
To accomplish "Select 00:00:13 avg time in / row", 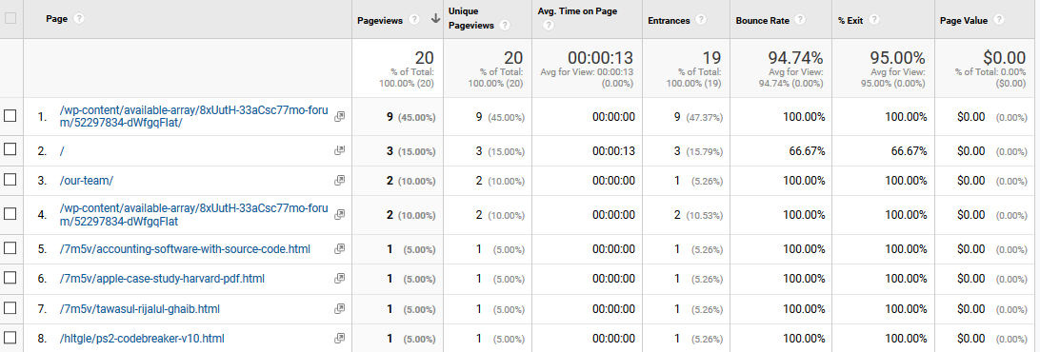I will 613,151.
